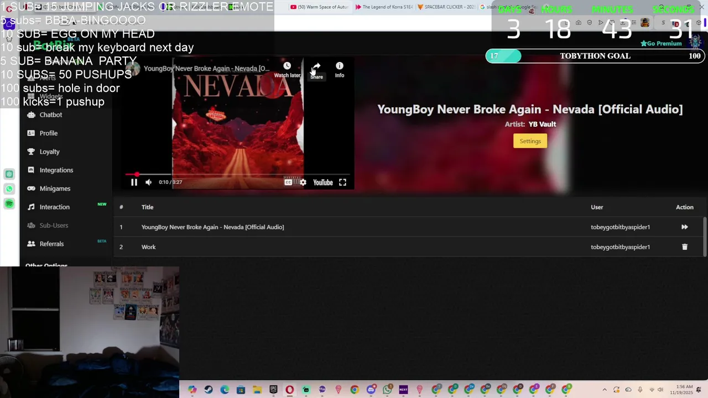Click the now playing song title heading
This screenshot has height=398, width=708.
[530, 109]
